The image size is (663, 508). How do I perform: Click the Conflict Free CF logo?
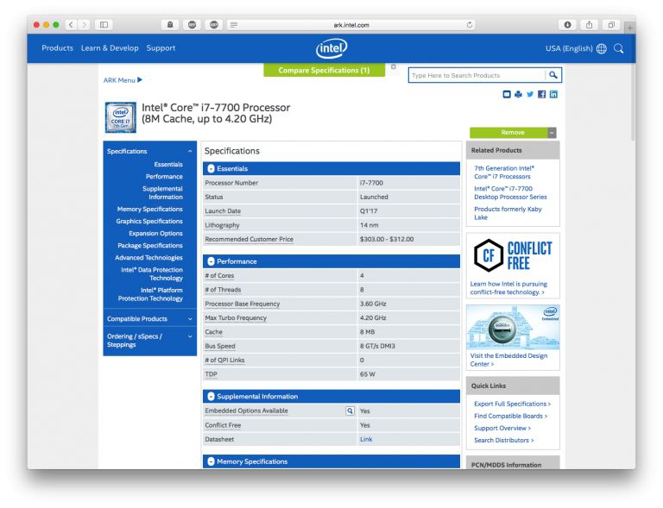point(489,254)
